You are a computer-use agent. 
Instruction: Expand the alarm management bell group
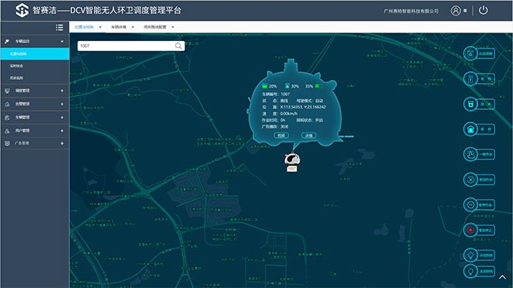(35, 104)
